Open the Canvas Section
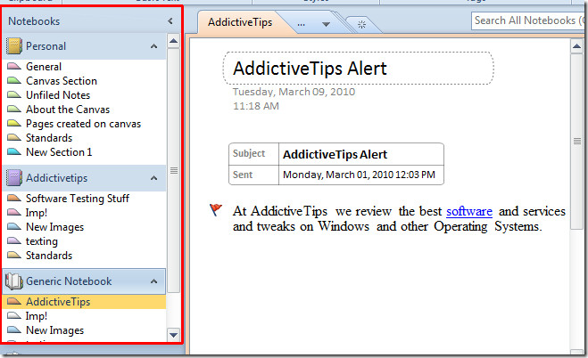 pos(62,81)
